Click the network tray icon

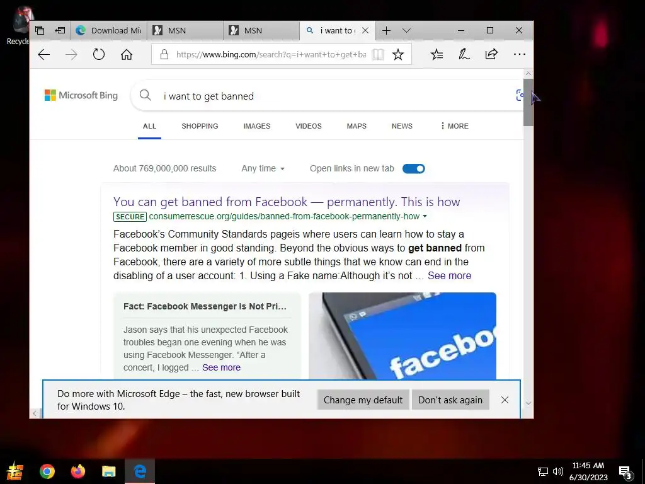[542, 471]
